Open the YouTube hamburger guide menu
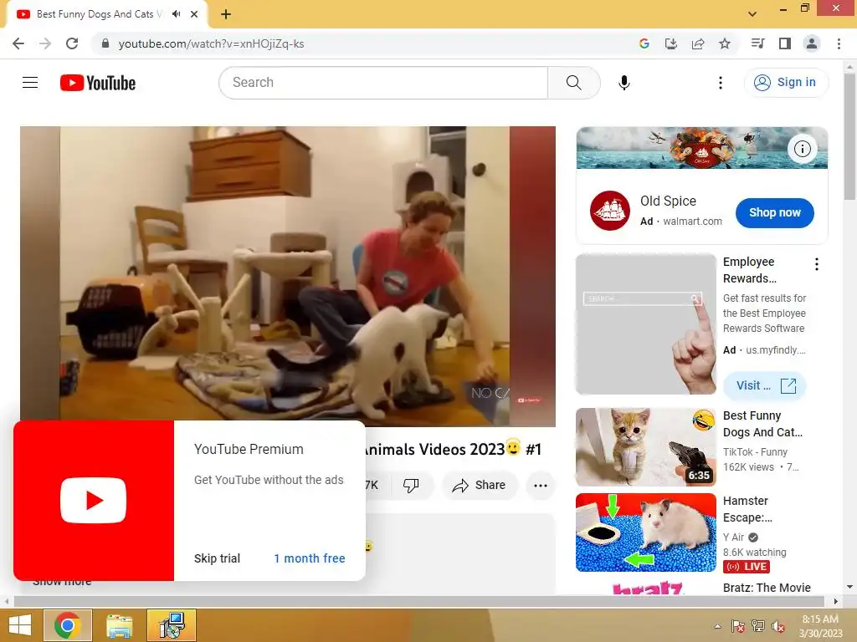Viewport: 857px width, 642px height. (x=30, y=83)
